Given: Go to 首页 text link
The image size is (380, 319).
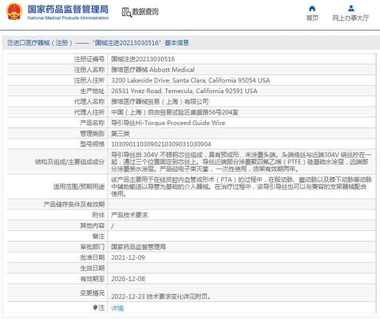Looking at the screenshot, I should [x=312, y=18].
